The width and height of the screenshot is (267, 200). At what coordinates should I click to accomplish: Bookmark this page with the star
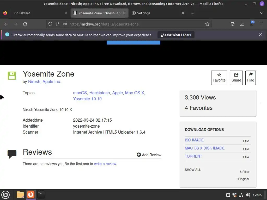[207, 24]
